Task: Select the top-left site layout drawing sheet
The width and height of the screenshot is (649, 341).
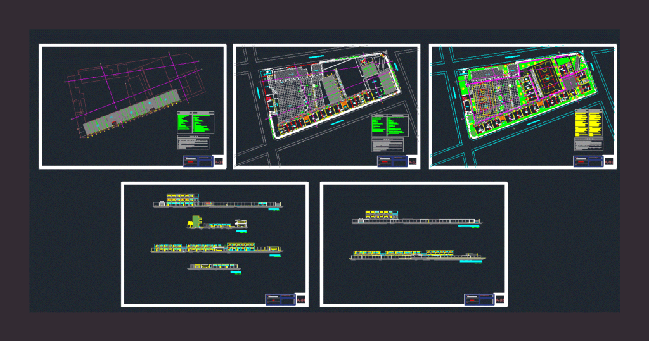Action: point(132,106)
